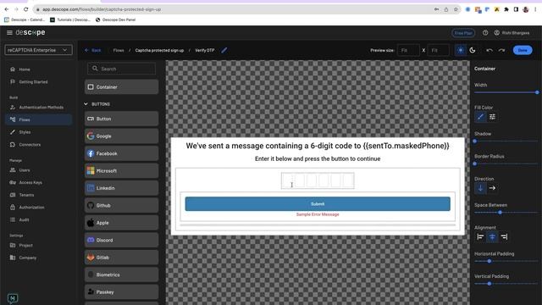Pick the Fill Color swatch

[x=480, y=117]
